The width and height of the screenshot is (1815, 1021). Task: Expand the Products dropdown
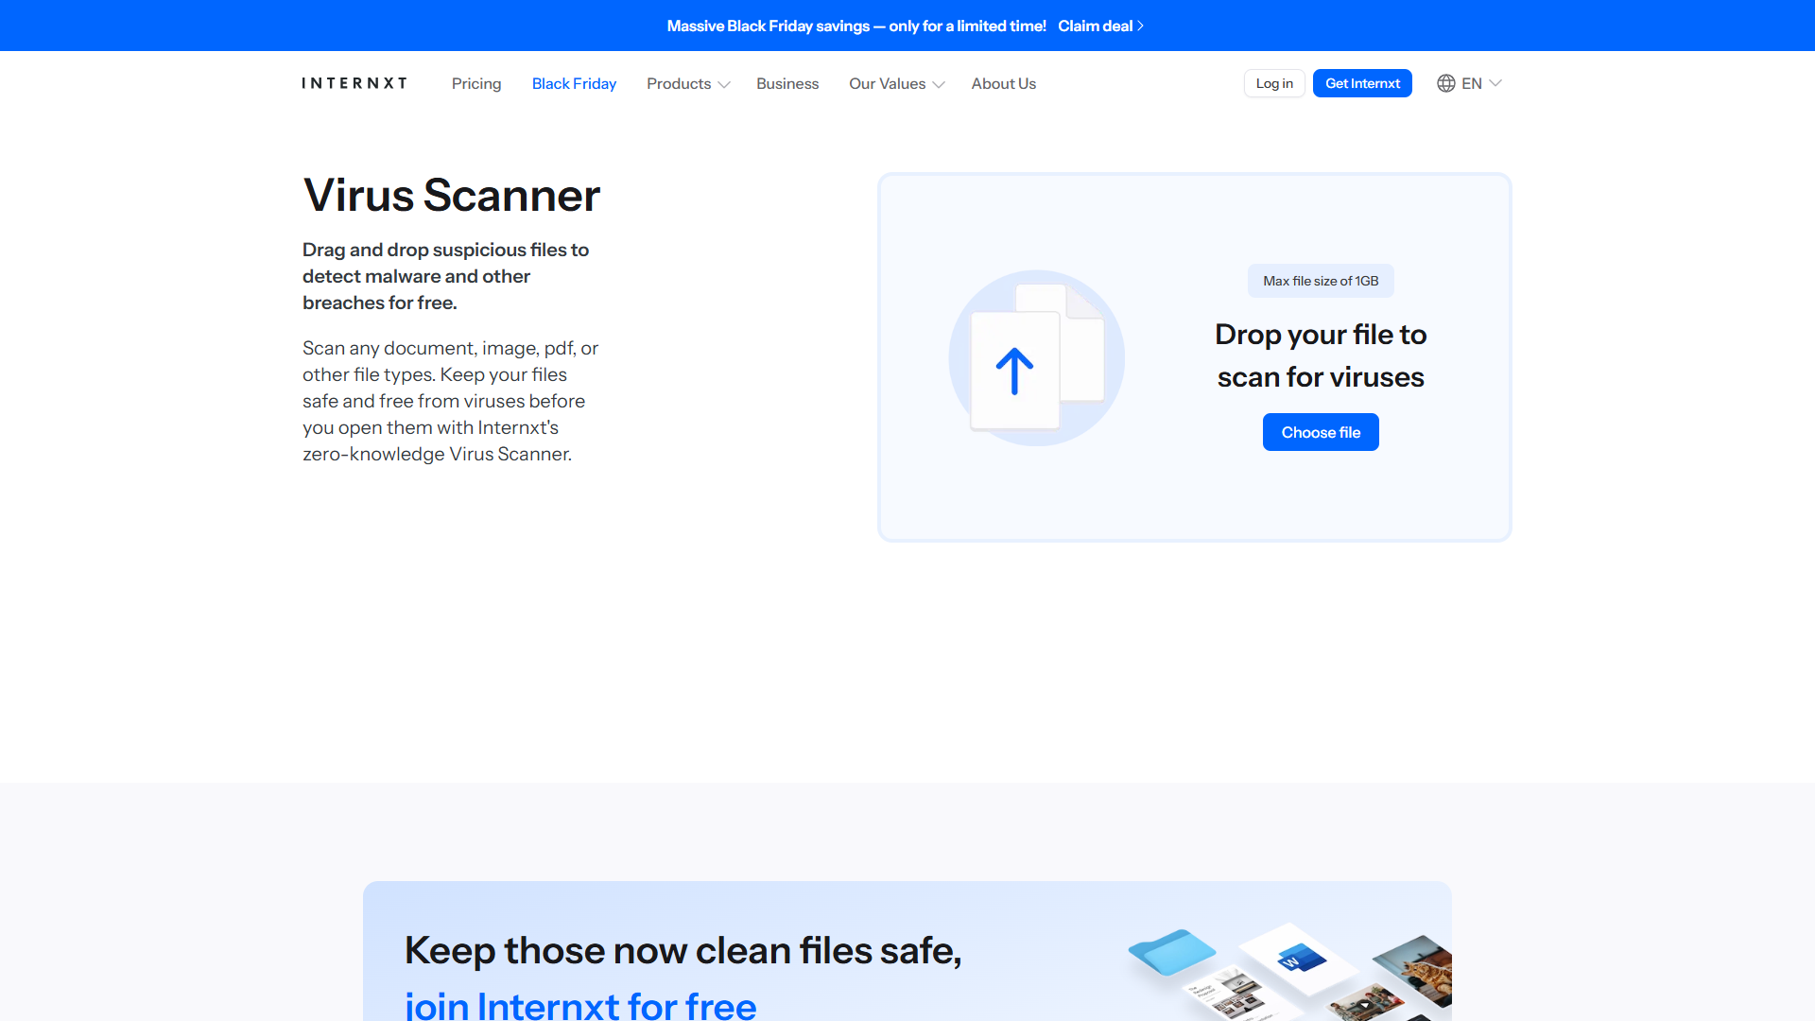point(687,83)
